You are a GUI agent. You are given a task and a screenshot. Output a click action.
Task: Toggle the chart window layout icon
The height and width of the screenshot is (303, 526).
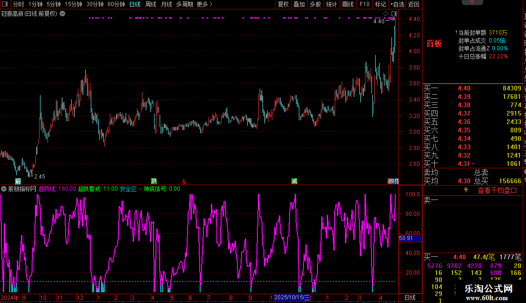[x=394, y=14]
